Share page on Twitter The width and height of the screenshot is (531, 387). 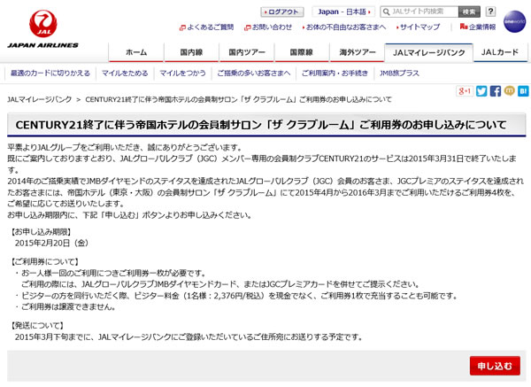coord(481,91)
